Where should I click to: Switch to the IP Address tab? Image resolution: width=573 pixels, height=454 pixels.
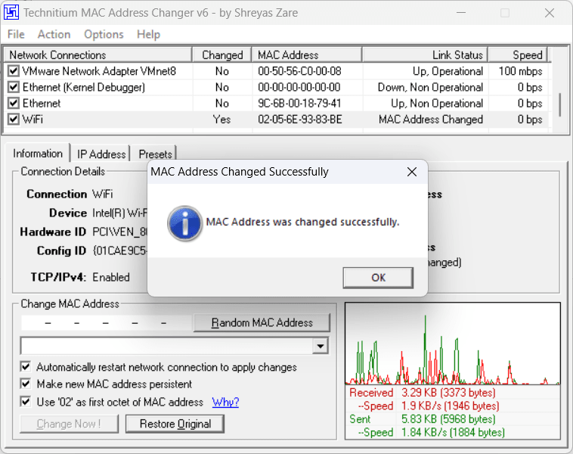coord(101,154)
